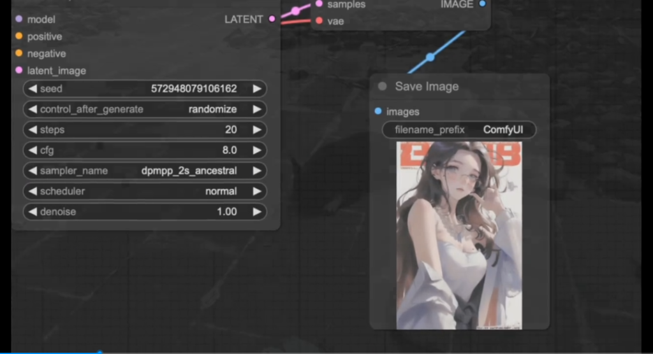
Task: Collapse the Save Image node via its dot
Action: click(x=383, y=86)
